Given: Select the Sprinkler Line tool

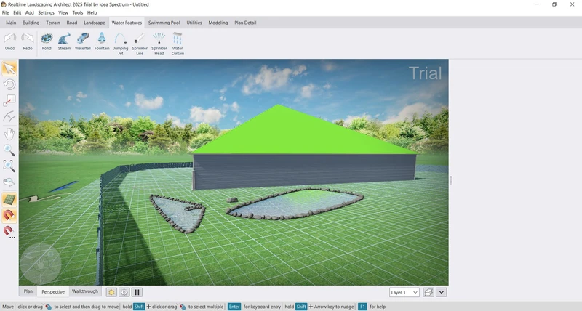Looking at the screenshot, I should coord(140,43).
